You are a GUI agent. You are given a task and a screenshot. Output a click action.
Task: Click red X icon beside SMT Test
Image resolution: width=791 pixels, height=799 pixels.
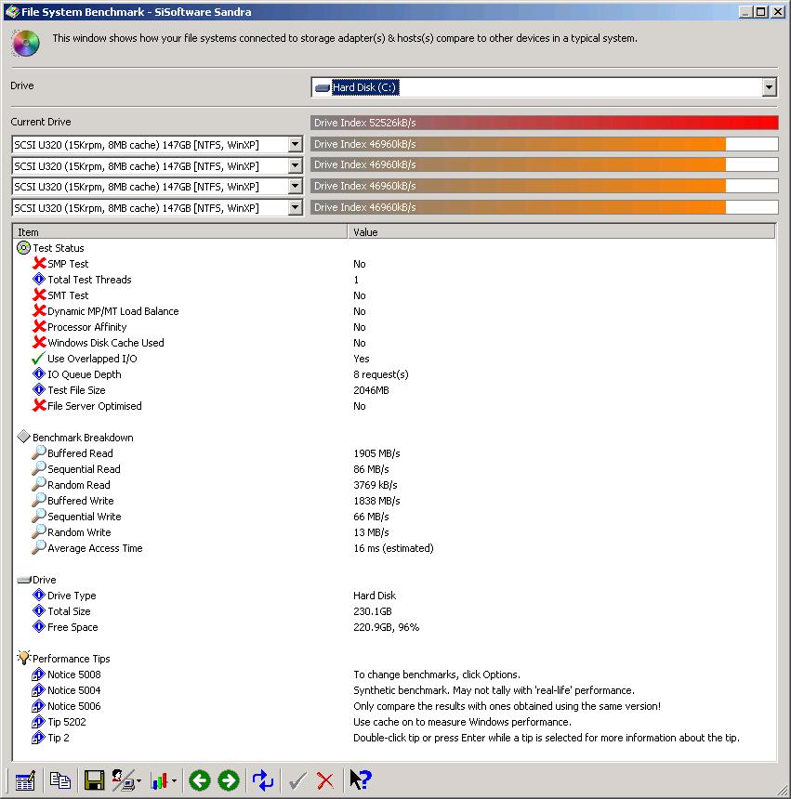(x=39, y=295)
